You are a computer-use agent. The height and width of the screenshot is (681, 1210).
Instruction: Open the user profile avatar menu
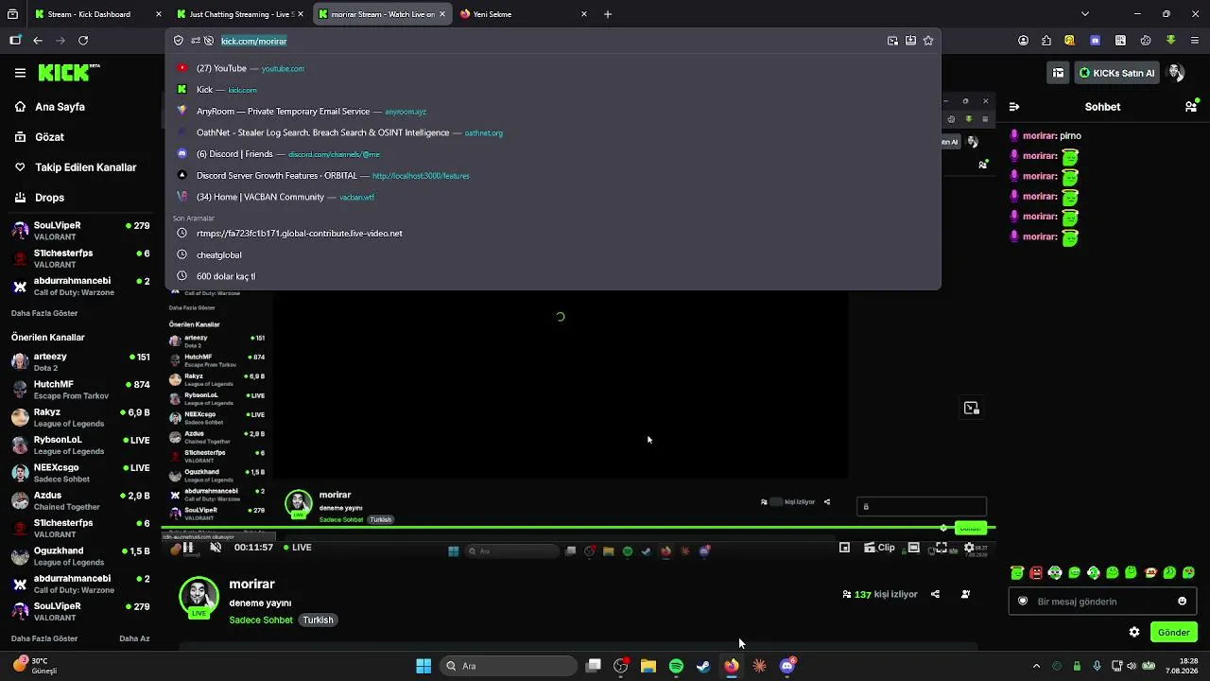pyautogui.click(x=1176, y=73)
